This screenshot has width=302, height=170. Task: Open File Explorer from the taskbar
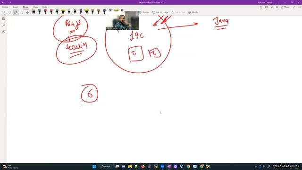[130, 166]
